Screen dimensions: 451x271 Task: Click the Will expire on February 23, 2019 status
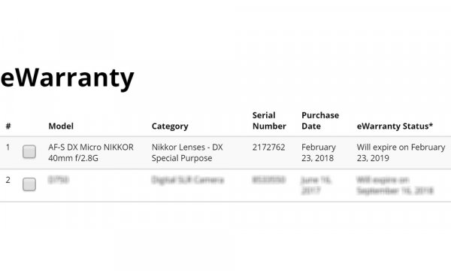pos(401,153)
